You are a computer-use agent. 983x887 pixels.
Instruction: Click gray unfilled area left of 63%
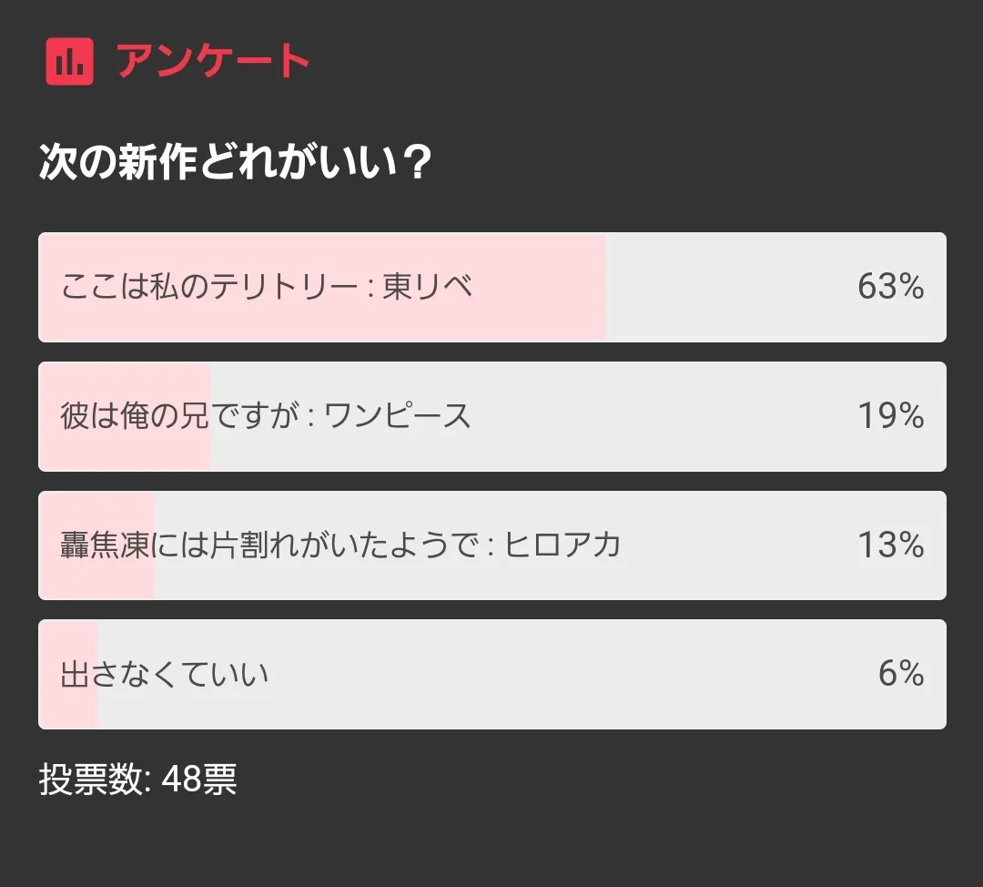(728, 288)
